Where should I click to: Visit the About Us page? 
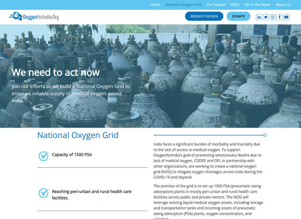pyautogui.click(x=283, y=5)
